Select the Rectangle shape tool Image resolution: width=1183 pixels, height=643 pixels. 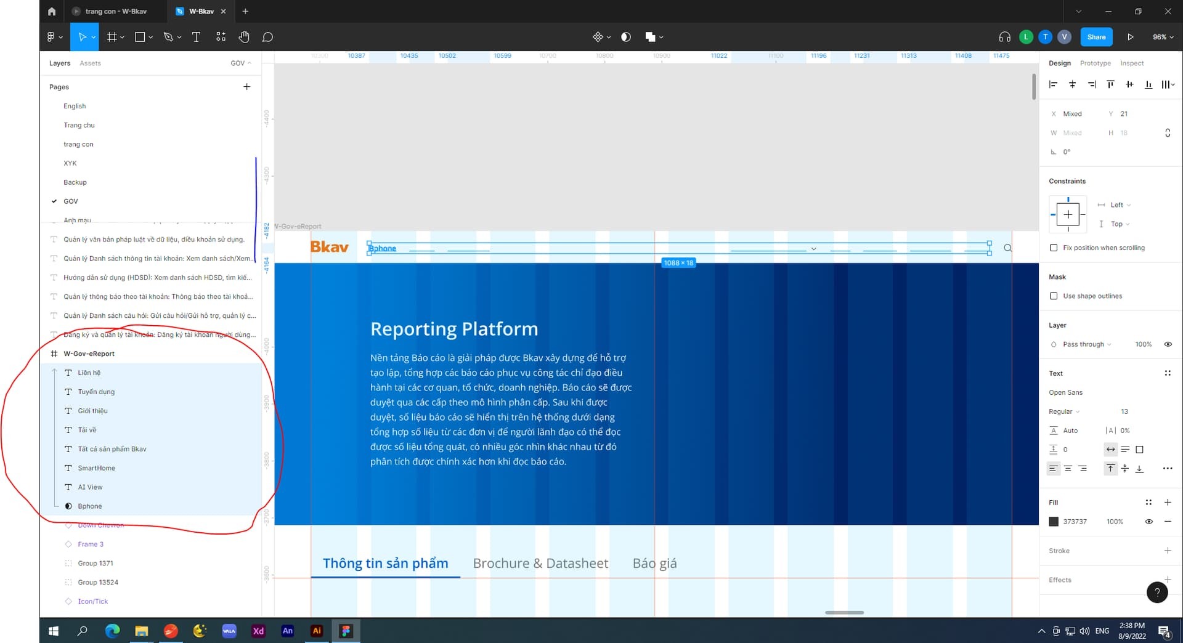coord(140,37)
